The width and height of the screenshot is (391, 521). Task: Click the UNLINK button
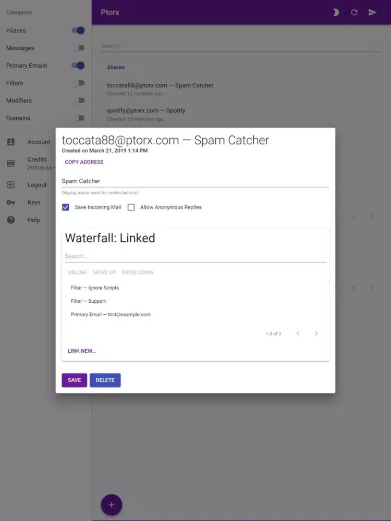tap(77, 272)
